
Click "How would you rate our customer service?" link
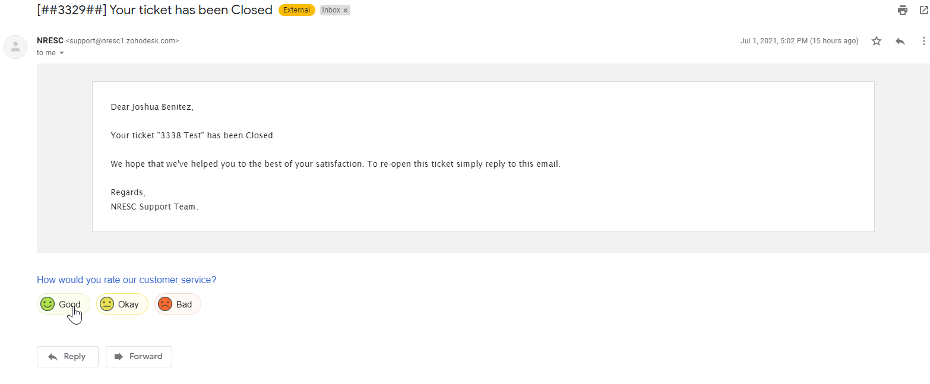click(126, 280)
